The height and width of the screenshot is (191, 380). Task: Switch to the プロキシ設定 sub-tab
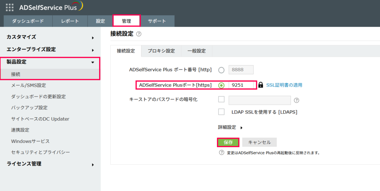pyautogui.click(x=161, y=51)
